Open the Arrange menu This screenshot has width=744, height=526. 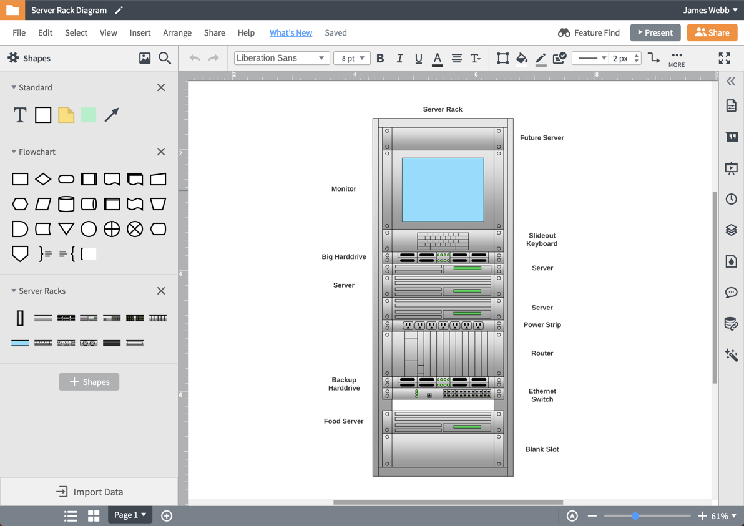(x=177, y=32)
